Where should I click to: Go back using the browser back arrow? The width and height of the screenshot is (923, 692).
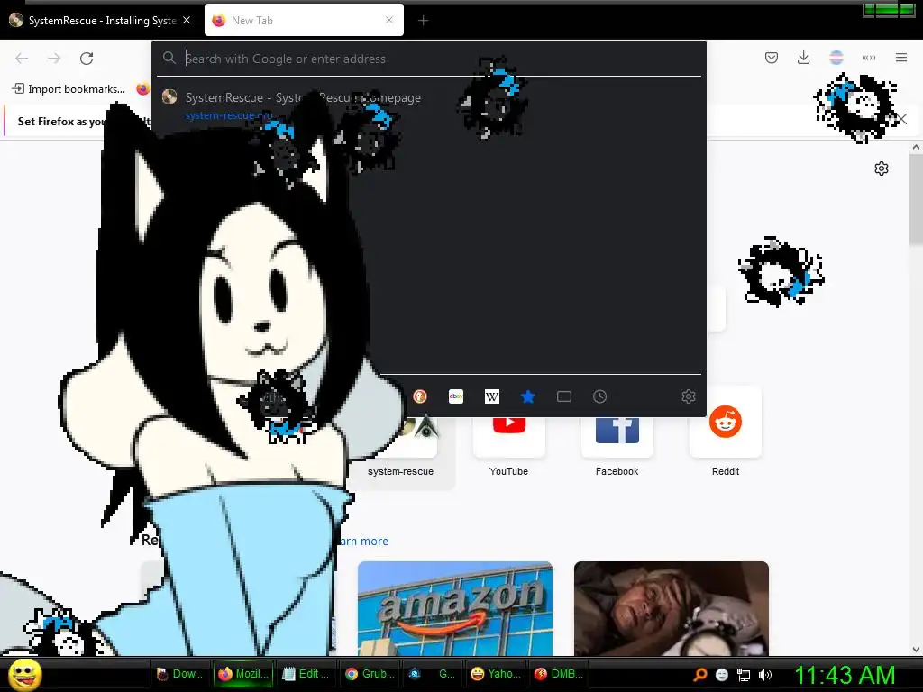coord(22,59)
